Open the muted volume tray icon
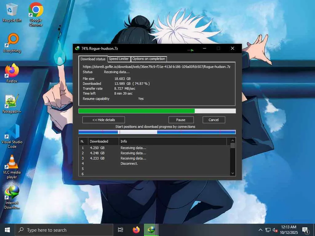 (275, 230)
